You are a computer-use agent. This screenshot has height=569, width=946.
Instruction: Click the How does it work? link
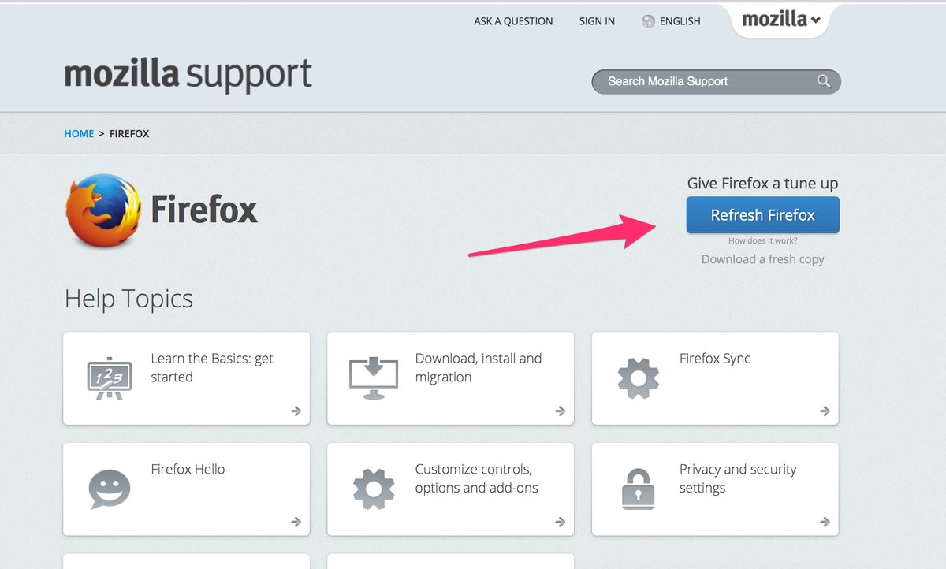[762, 240]
